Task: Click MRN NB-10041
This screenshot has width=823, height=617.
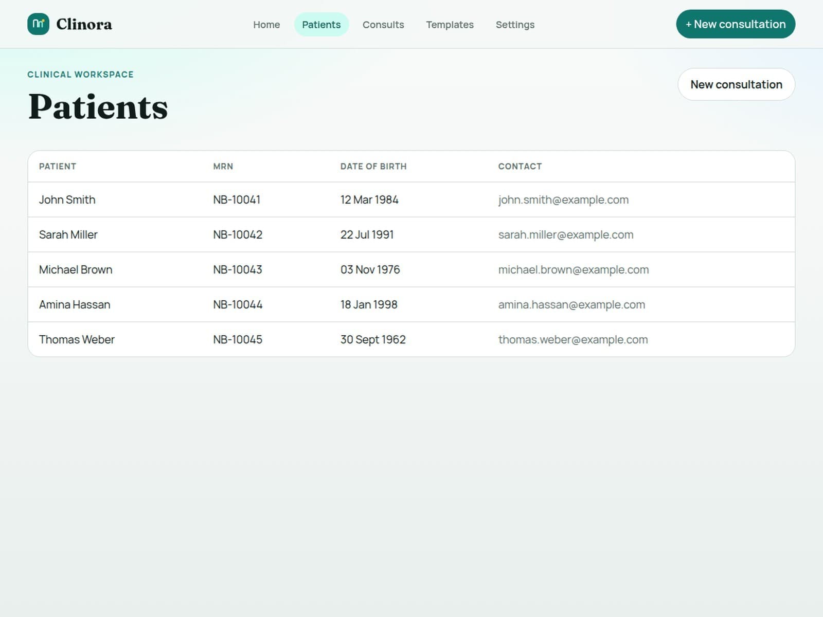Action: tap(237, 199)
